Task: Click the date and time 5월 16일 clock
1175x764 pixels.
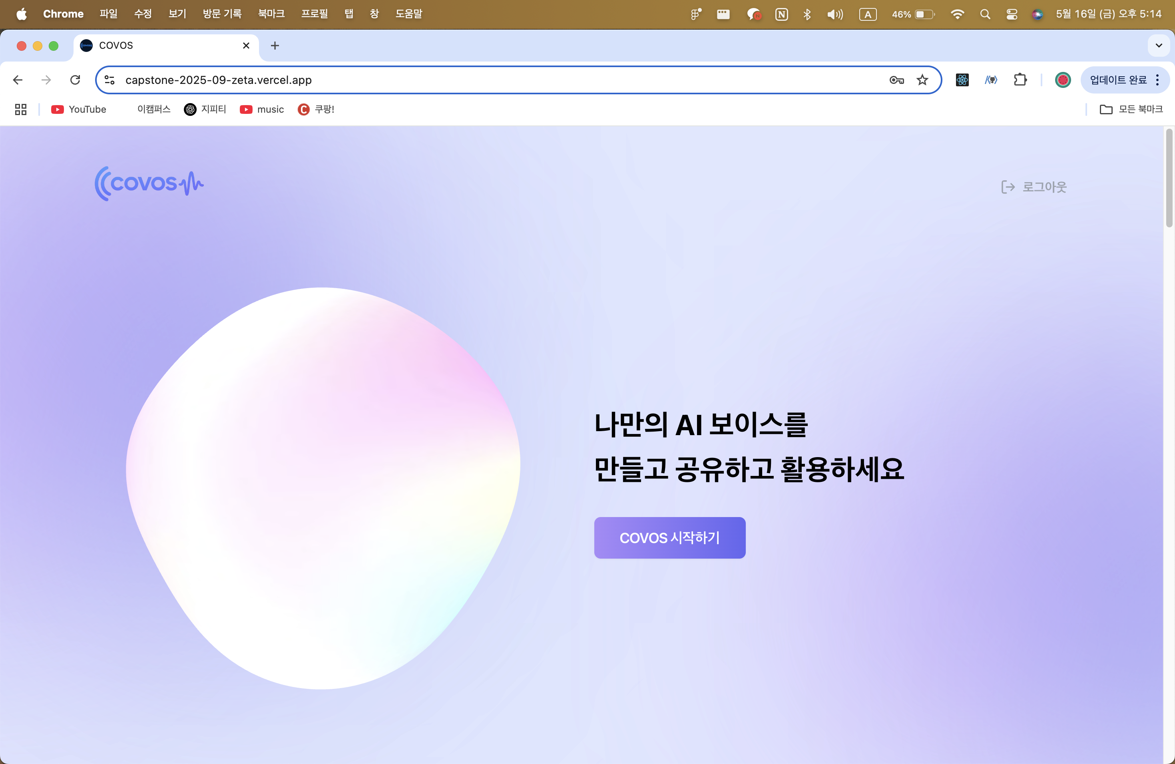Action: pos(1108,14)
